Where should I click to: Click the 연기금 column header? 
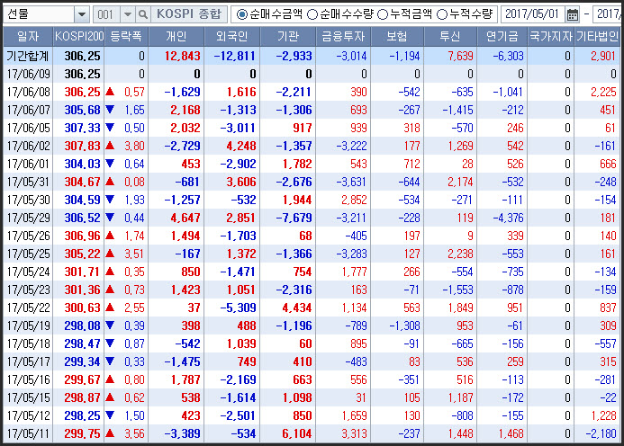pos(502,37)
